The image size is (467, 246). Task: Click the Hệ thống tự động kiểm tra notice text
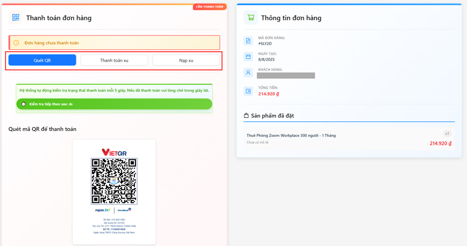tap(114, 90)
